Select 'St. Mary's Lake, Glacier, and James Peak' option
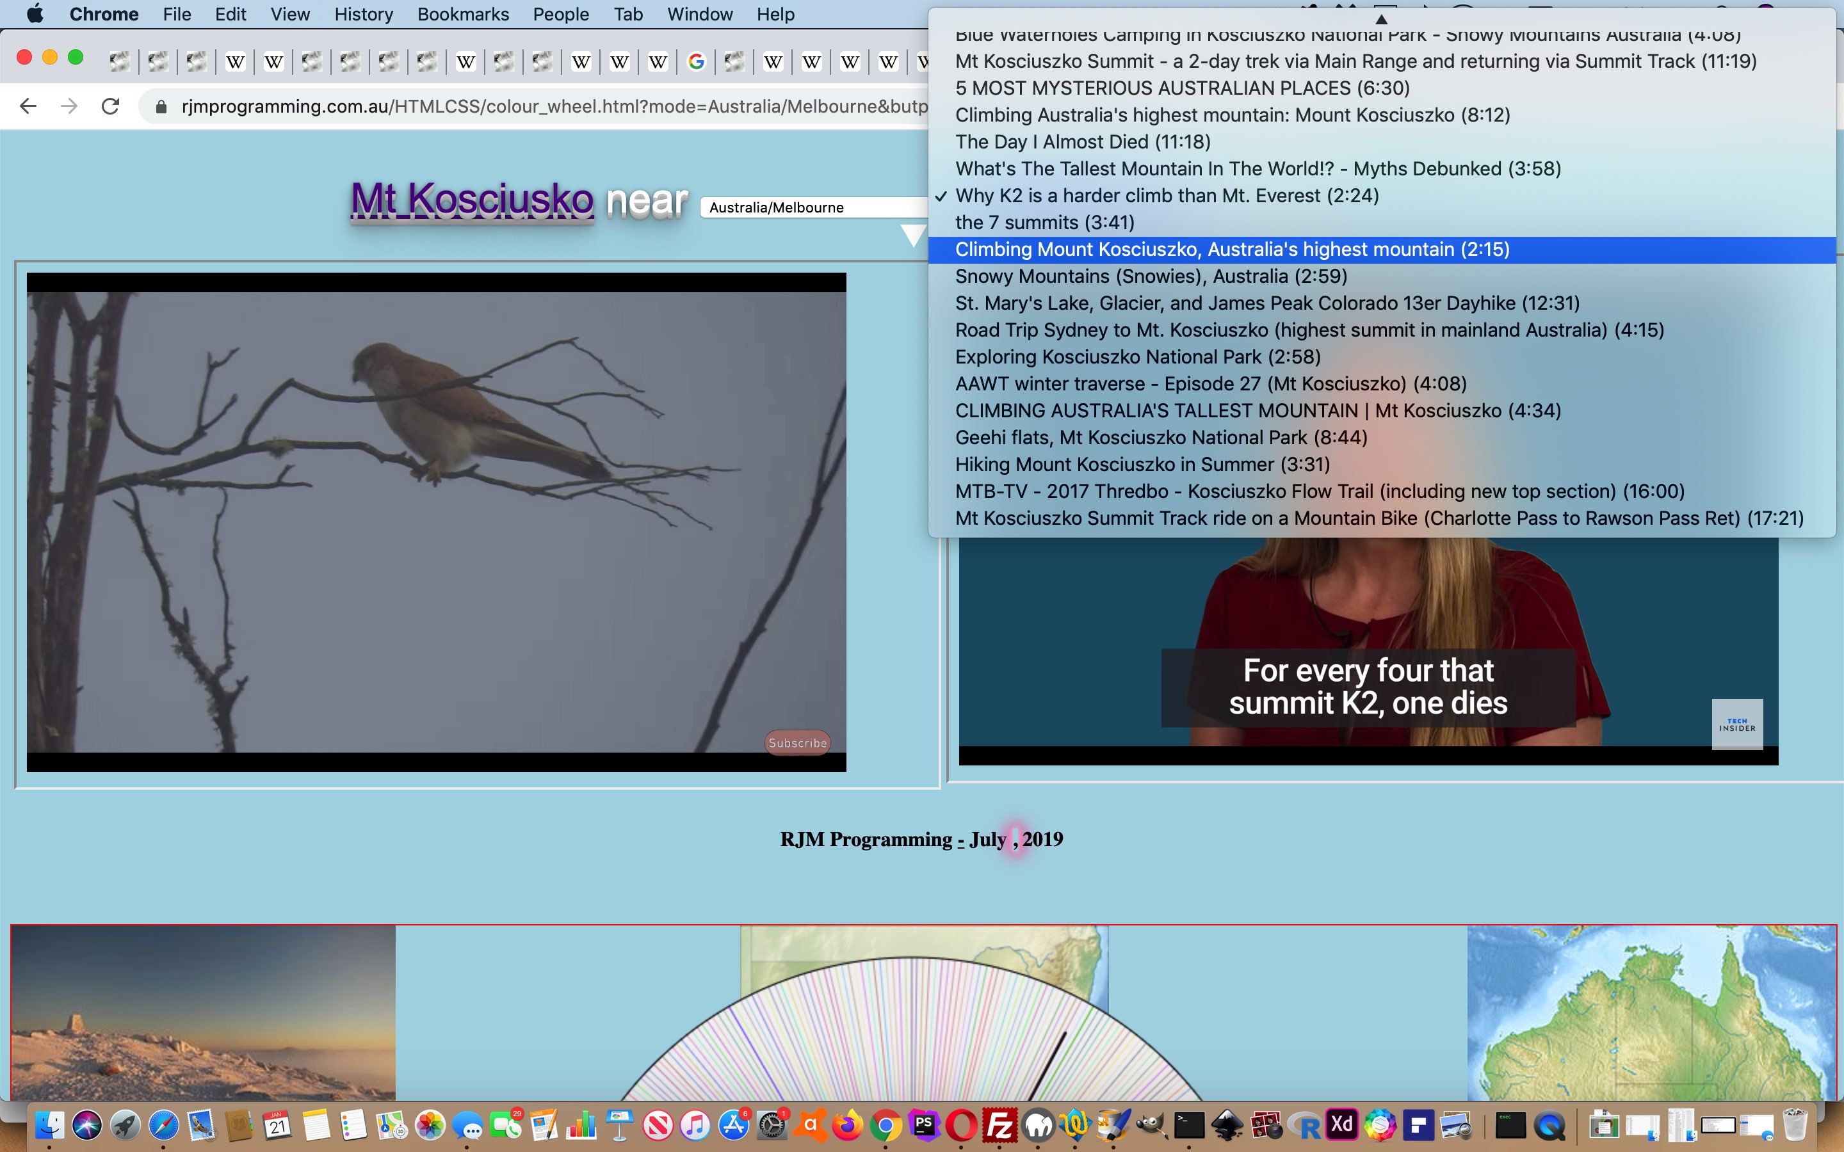The height and width of the screenshot is (1152, 1844). pyautogui.click(x=1382, y=303)
